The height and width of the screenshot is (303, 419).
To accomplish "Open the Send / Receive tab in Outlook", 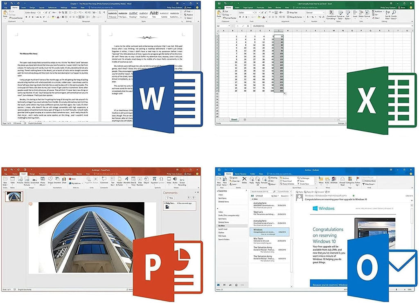I will [x=241, y=174].
